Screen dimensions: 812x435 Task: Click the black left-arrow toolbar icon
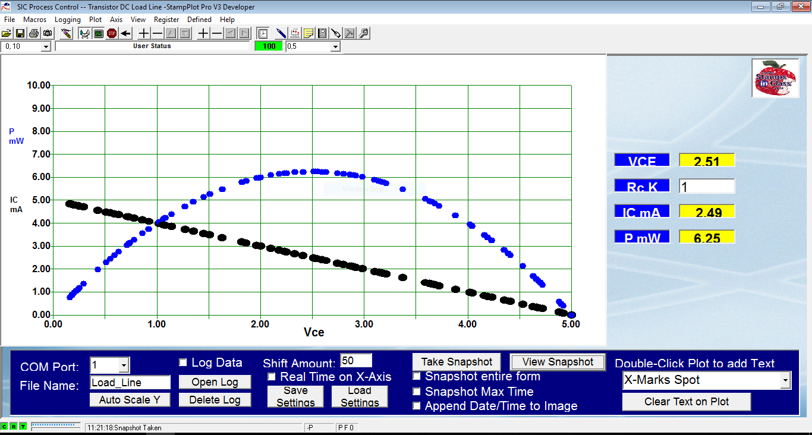coord(125,33)
